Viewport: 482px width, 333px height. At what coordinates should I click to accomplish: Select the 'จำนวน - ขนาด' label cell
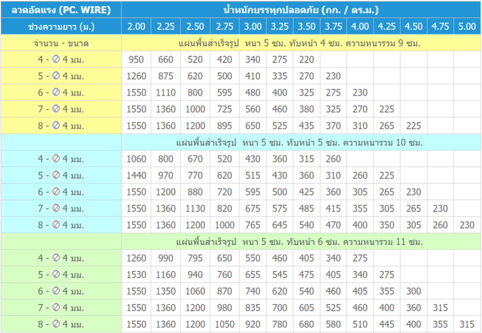[x=61, y=43]
